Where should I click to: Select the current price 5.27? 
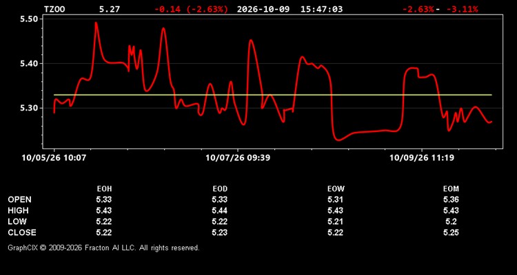pyautogui.click(x=110, y=9)
